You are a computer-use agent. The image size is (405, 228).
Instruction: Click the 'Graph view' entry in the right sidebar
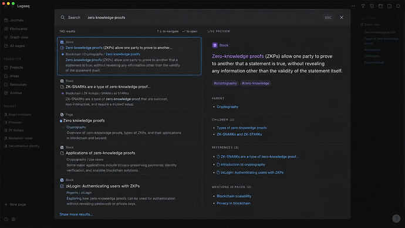370,25
